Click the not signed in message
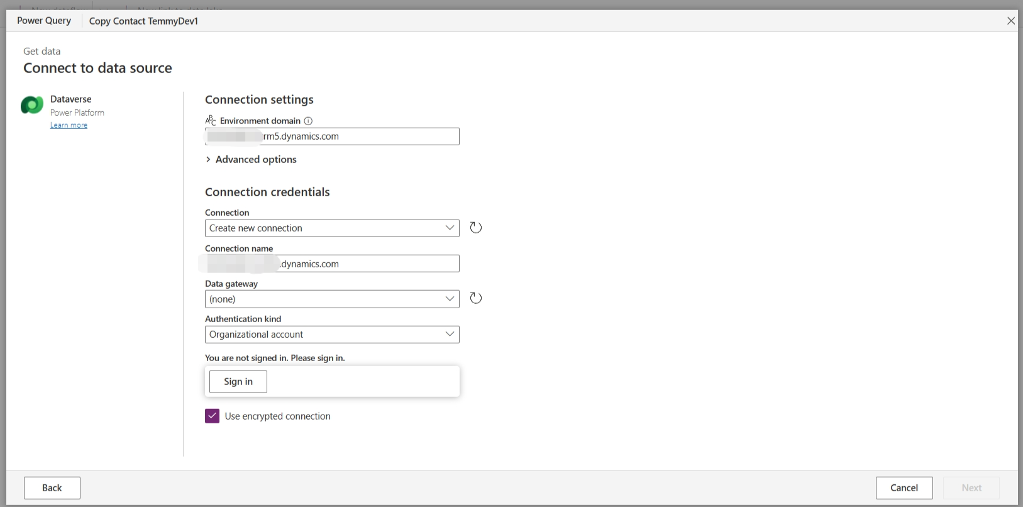 pyautogui.click(x=275, y=358)
